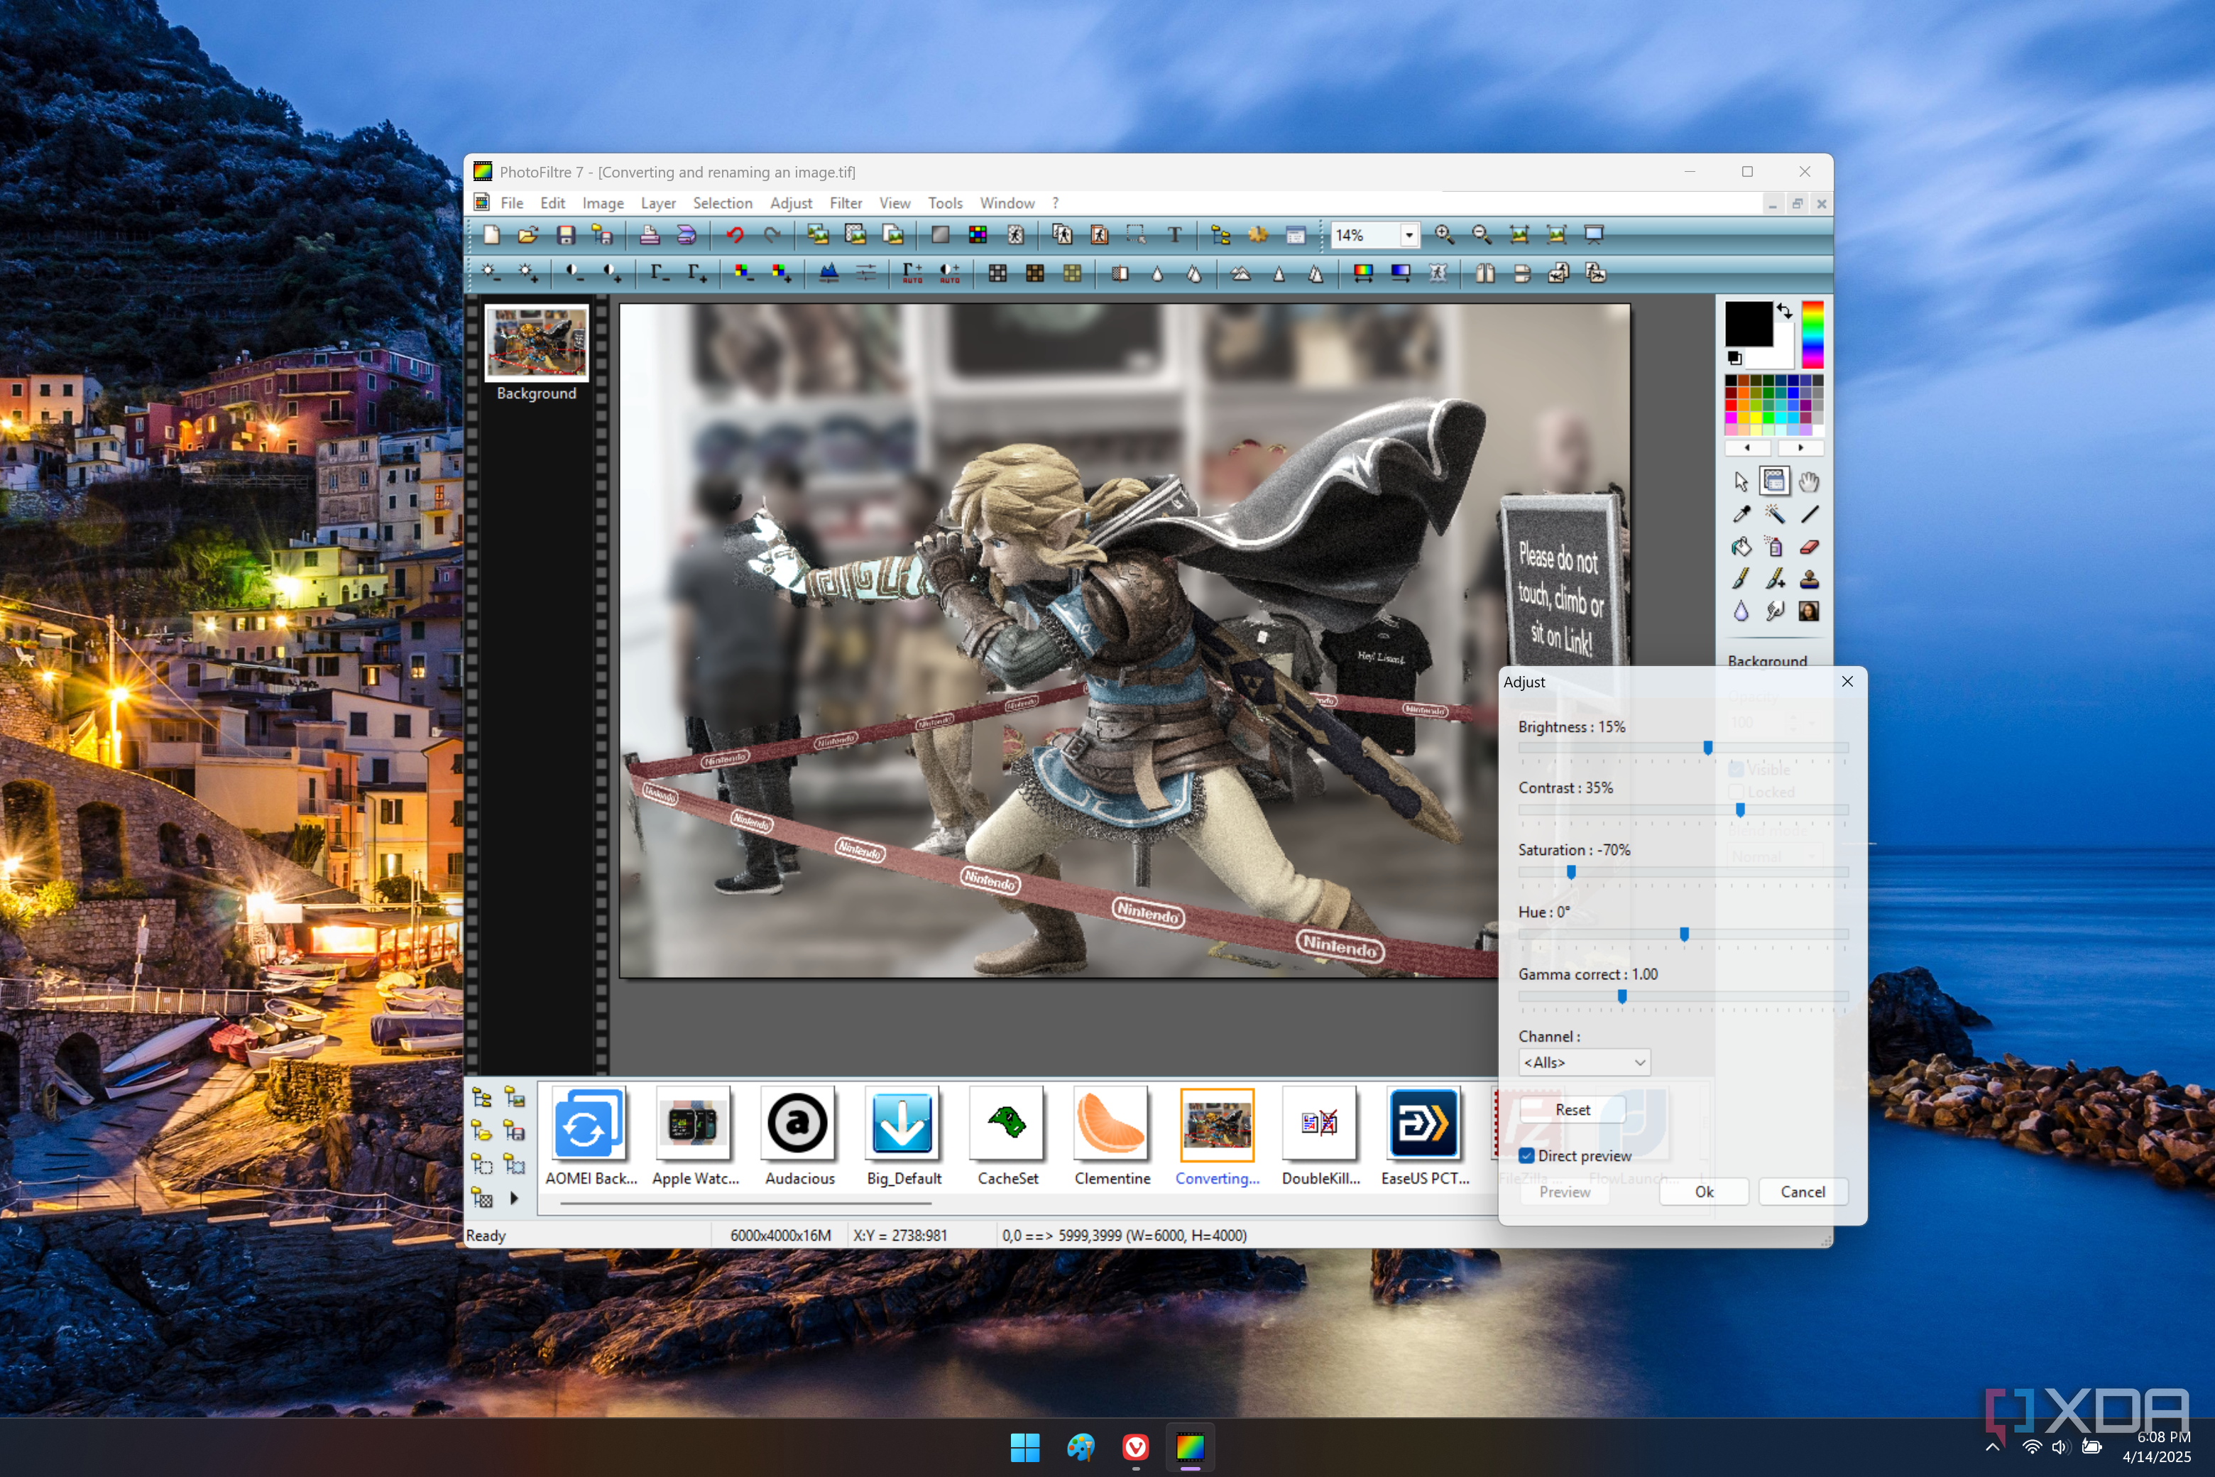The height and width of the screenshot is (1477, 2215).
Task: Click the Windows Start button
Action: click(x=1024, y=1447)
